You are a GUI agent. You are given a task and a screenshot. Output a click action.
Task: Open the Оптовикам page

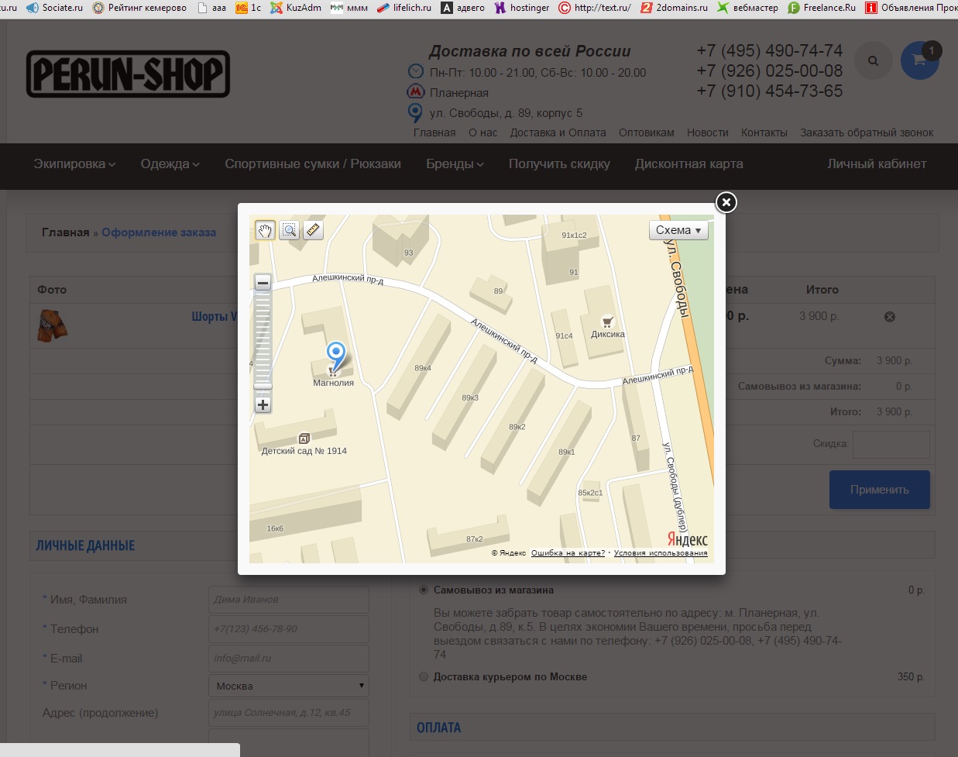647,132
